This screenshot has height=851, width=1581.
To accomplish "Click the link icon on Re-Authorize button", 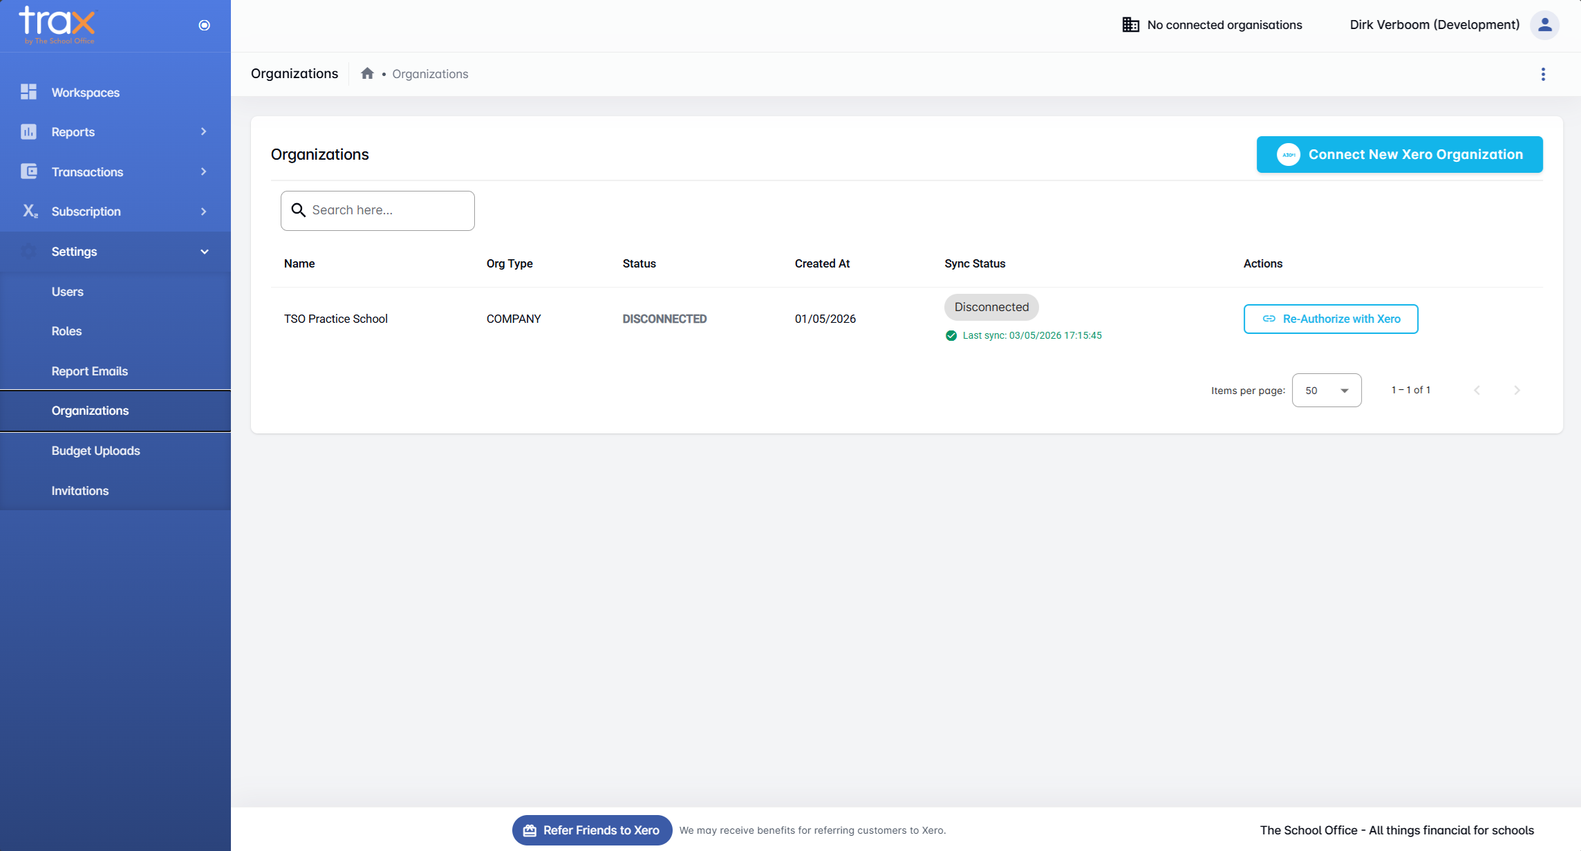I will click(1269, 319).
